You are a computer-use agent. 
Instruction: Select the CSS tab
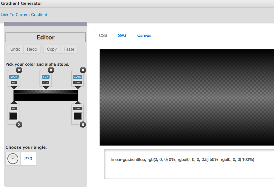point(103,35)
